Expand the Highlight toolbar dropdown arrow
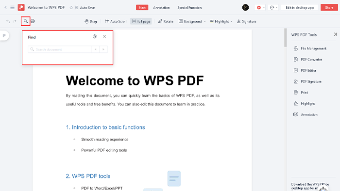The image size is (340, 191). pos(231,21)
